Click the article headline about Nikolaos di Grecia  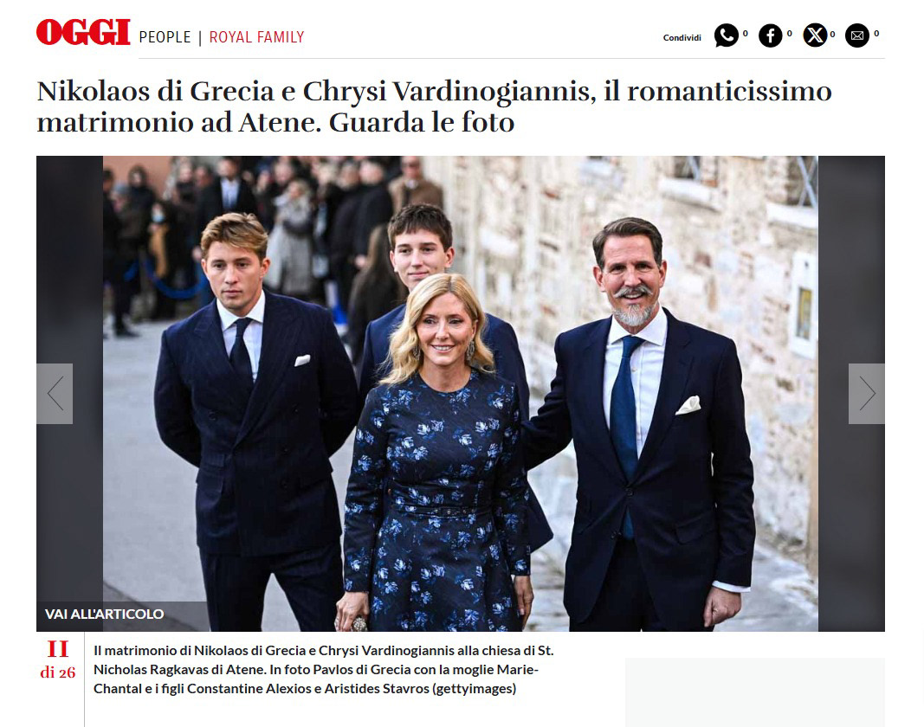pos(435,106)
